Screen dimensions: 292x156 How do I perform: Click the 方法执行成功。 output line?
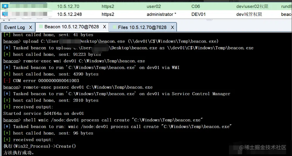click(x=18, y=153)
